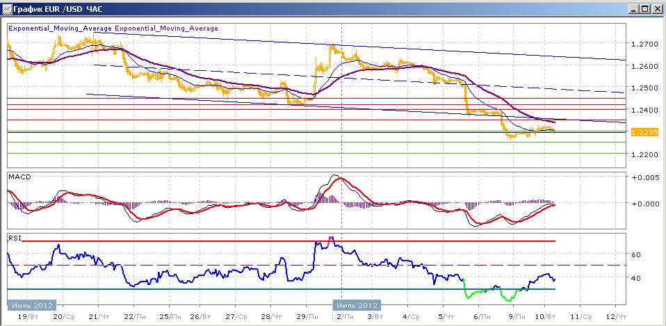Click the 10/Вт date label
The image size is (666, 326).
[546, 317]
